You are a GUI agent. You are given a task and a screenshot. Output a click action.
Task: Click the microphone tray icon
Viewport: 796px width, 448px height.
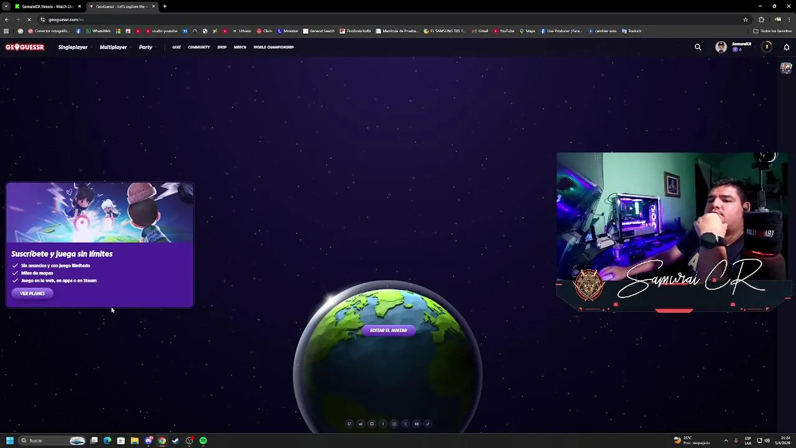(x=736, y=441)
